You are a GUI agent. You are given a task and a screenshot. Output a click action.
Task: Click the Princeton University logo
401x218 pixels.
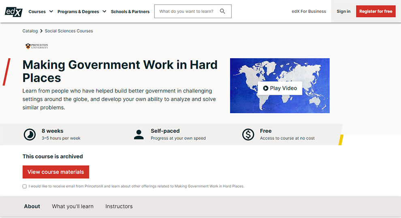click(x=37, y=46)
